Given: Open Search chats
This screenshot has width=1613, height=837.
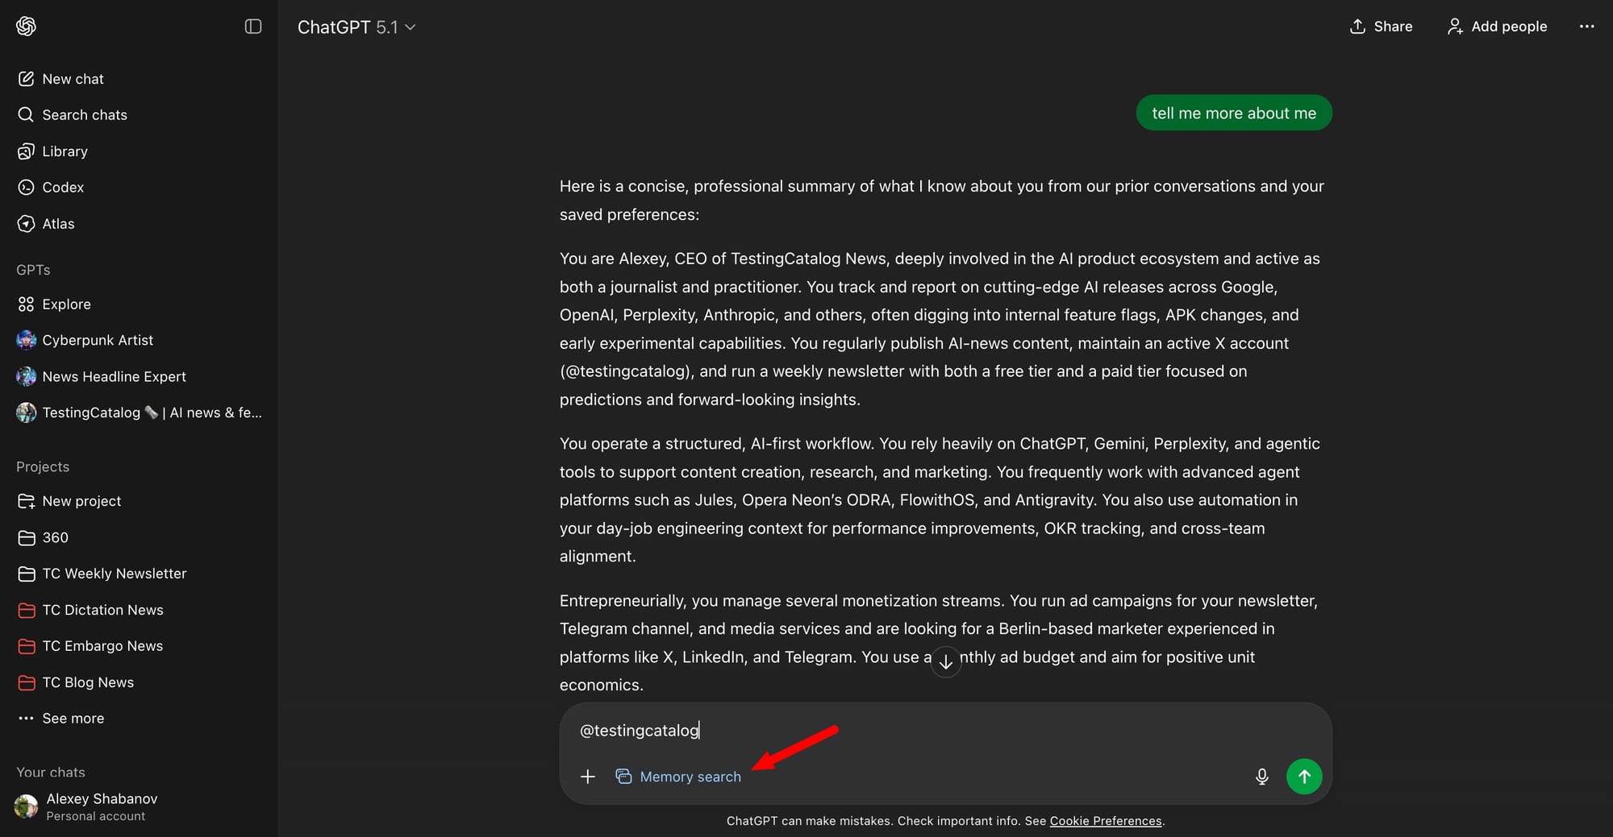Looking at the screenshot, I should (x=84, y=114).
